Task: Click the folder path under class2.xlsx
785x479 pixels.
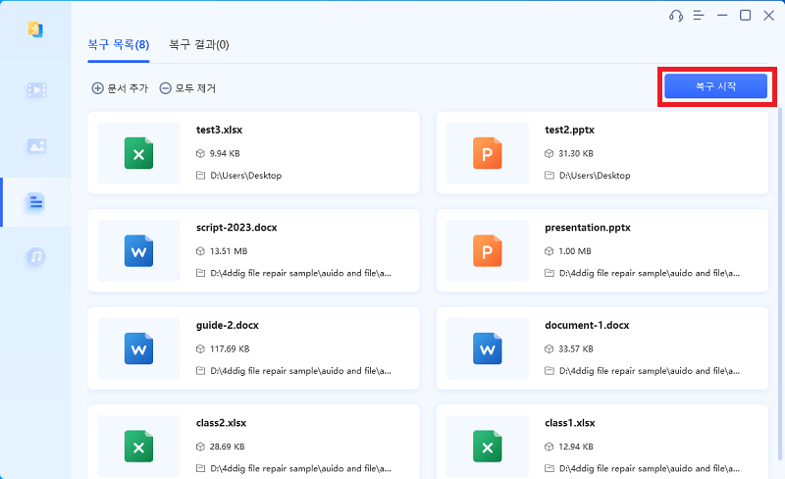Action: tap(300, 468)
